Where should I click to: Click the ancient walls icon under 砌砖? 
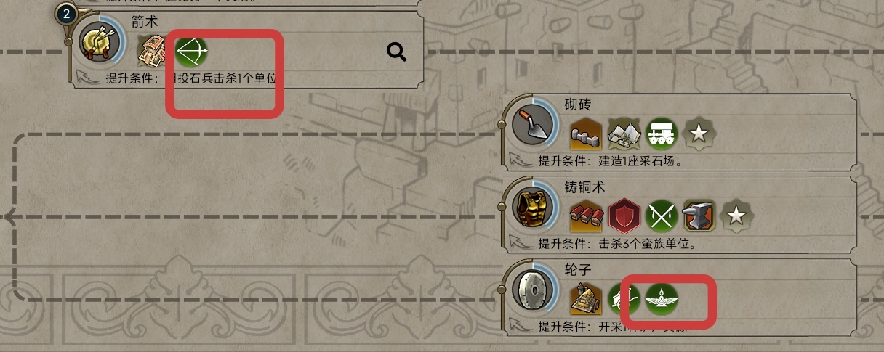pyautogui.click(x=585, y=134)
